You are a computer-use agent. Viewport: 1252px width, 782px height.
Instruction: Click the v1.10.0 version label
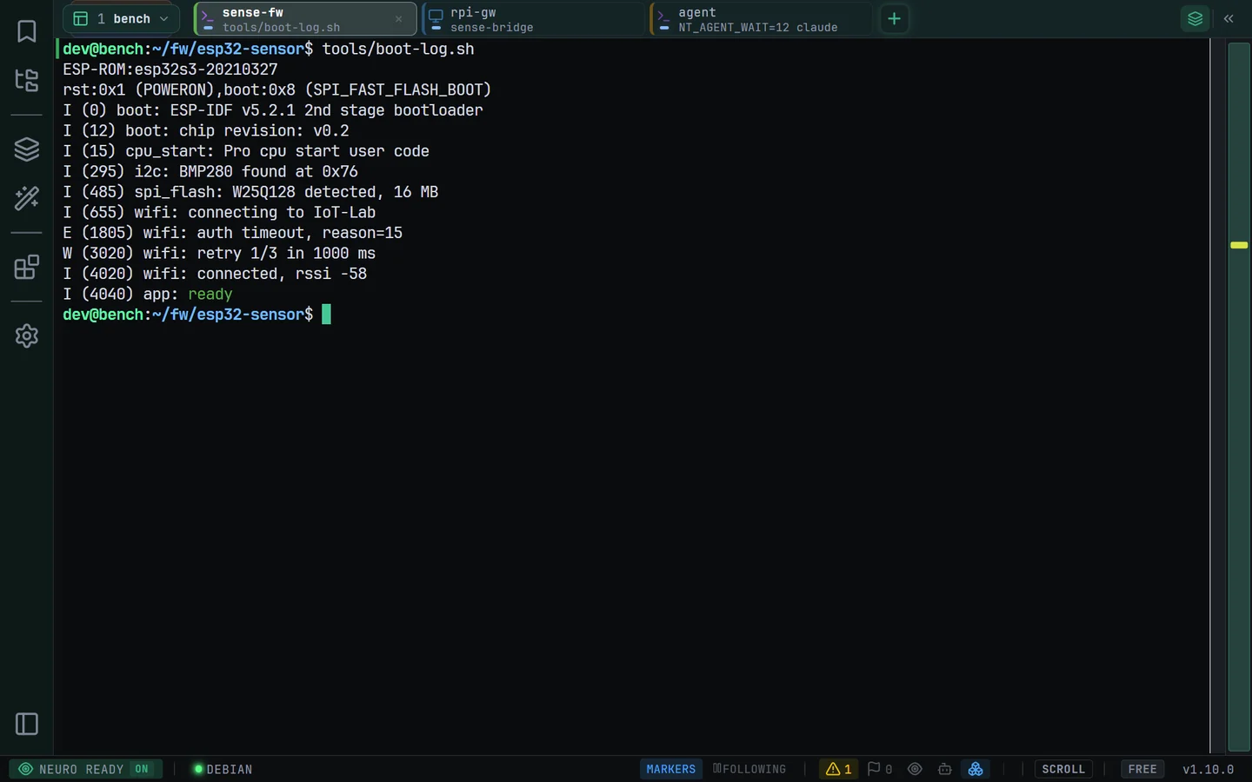coord(1208,769)
